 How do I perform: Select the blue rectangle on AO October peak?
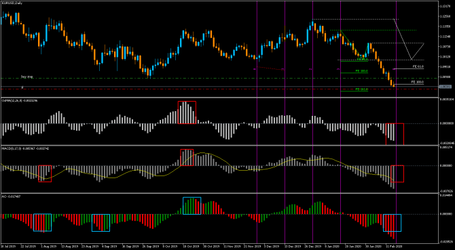(192, 206)
